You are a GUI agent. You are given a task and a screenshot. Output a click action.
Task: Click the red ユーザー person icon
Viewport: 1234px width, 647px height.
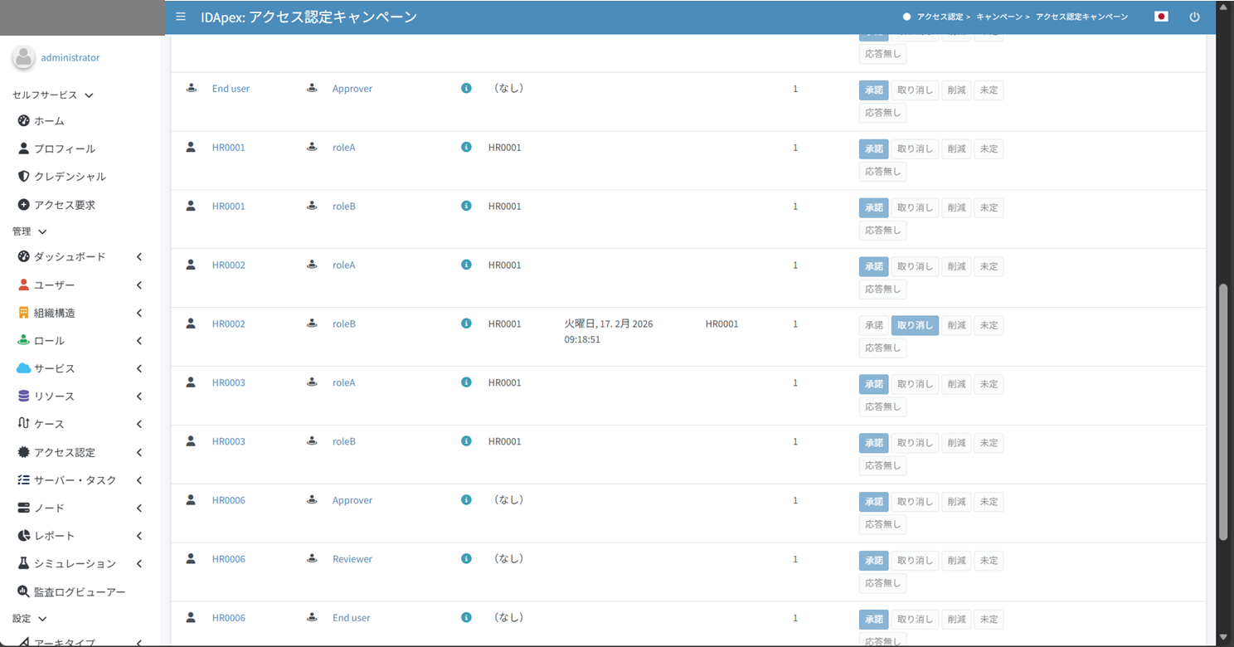tap(24, 285)
